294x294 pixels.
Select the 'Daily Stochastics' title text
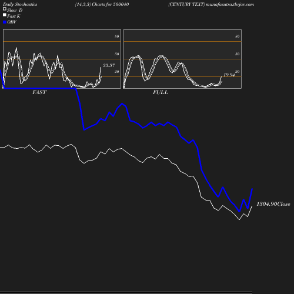coord(20,5)
